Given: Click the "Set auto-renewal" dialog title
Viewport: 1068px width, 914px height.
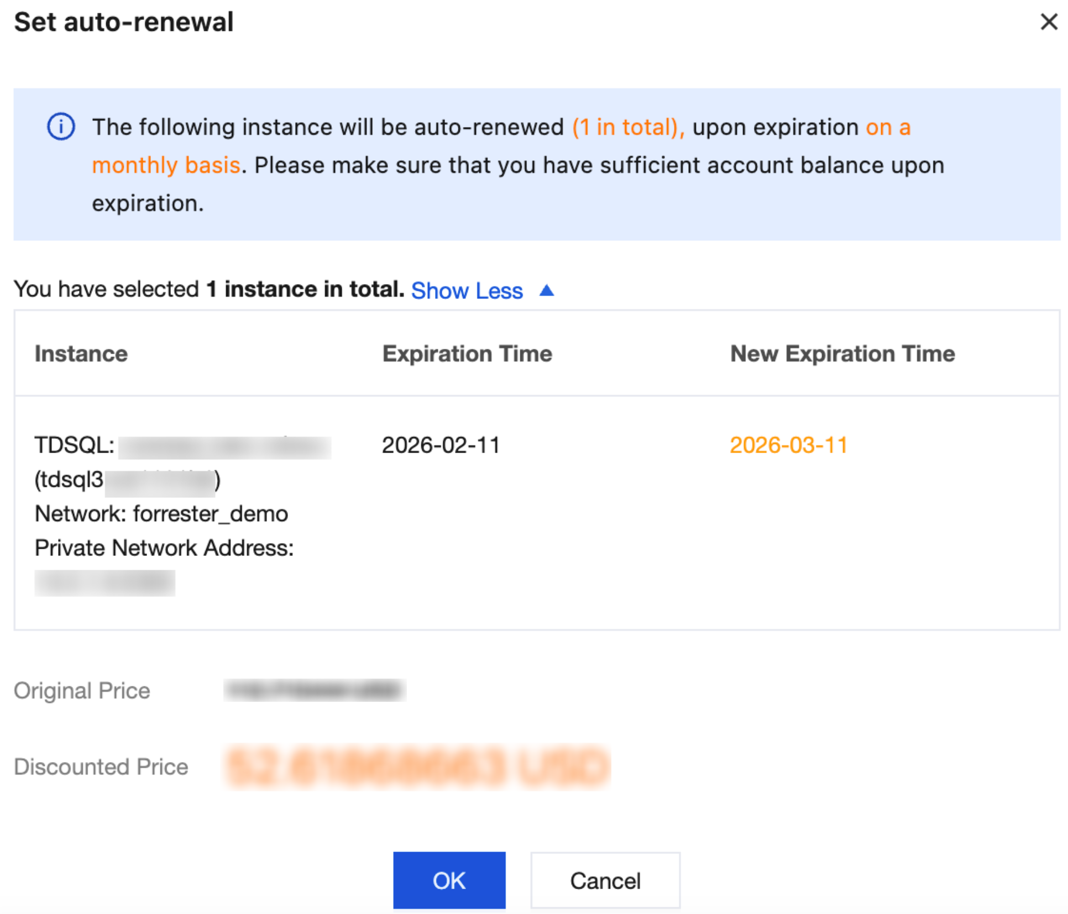Looking at the screenshot, I should pyautogui.click(x=124, y=22).
